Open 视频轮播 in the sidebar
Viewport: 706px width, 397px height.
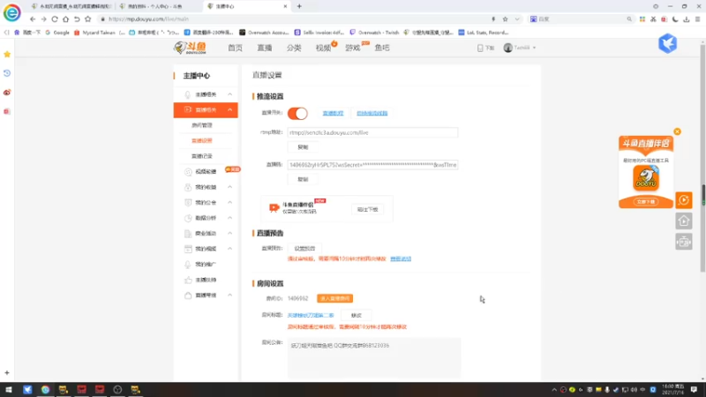click(x=207, y=171)
